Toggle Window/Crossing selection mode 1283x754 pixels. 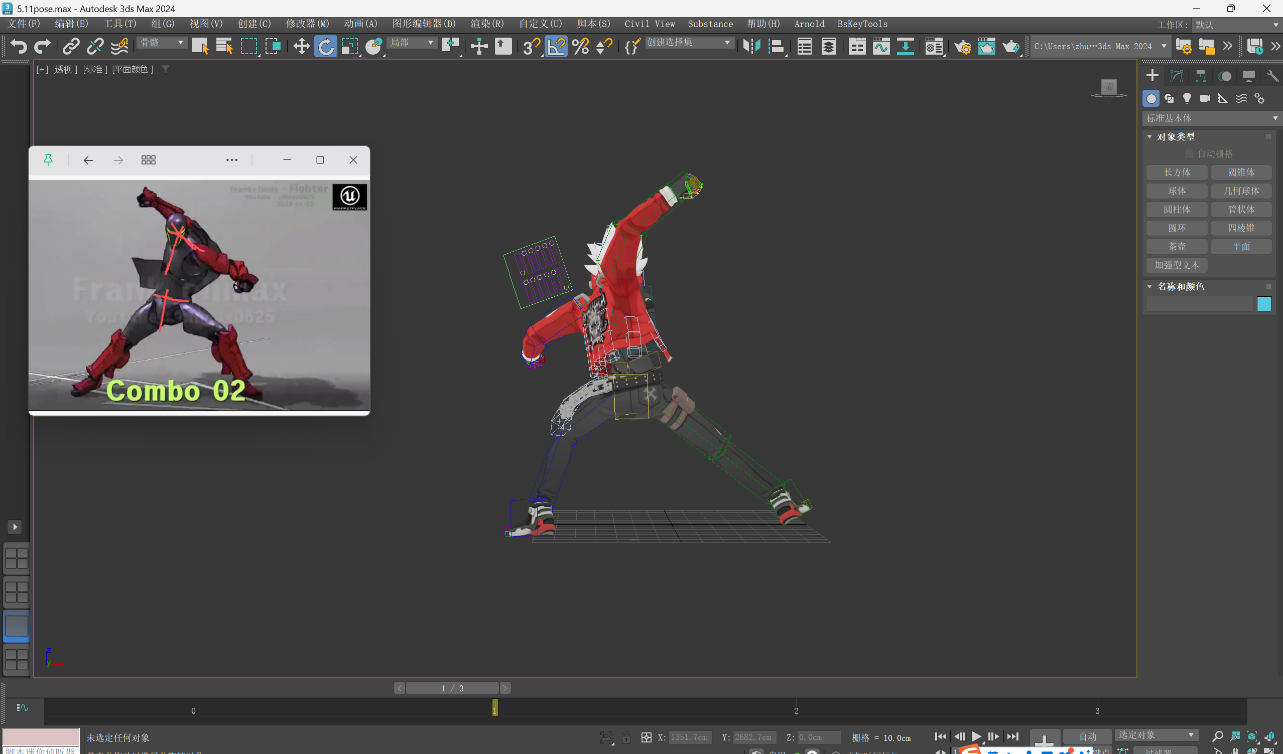click(x=274, y=46)
